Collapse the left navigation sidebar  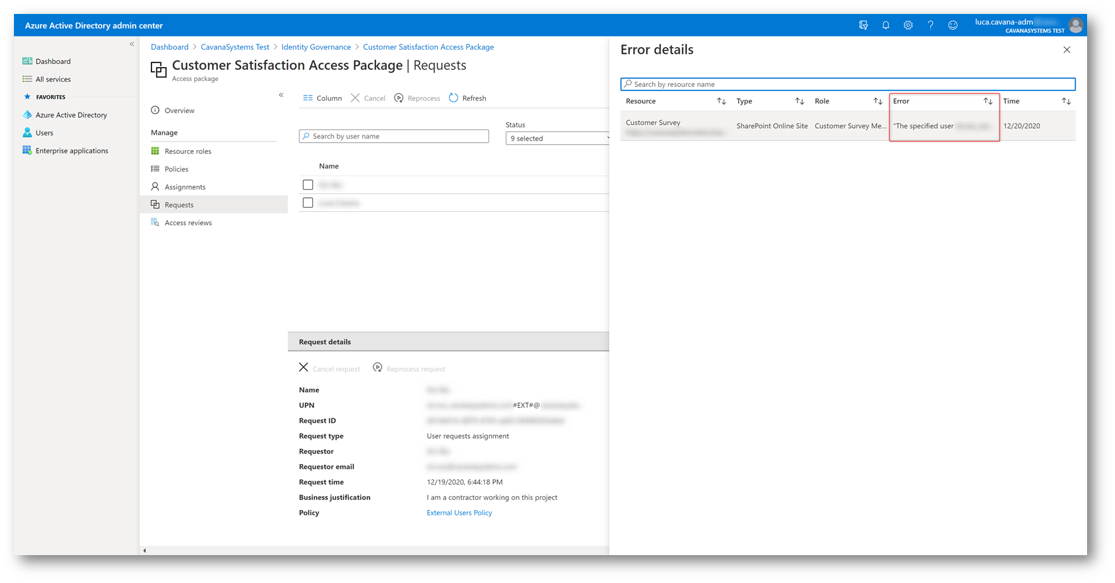tap(132, 44)
